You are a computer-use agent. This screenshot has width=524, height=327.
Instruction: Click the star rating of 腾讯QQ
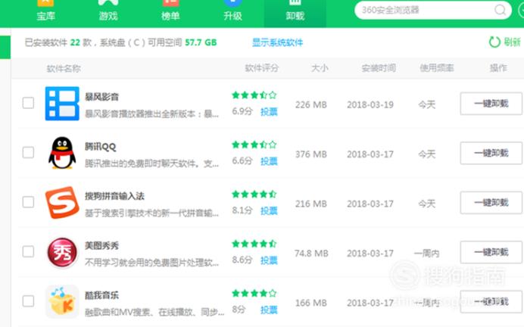pyautogui.click(x=254, y=145)
